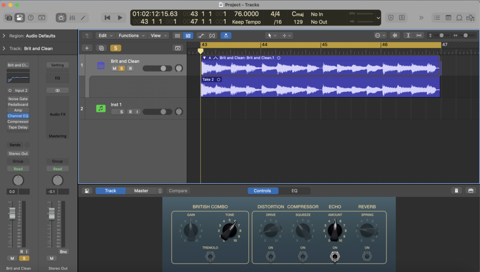480x272 pixels.
Task: Open the Loop Browser icon
Action: [x=459, y=18]
